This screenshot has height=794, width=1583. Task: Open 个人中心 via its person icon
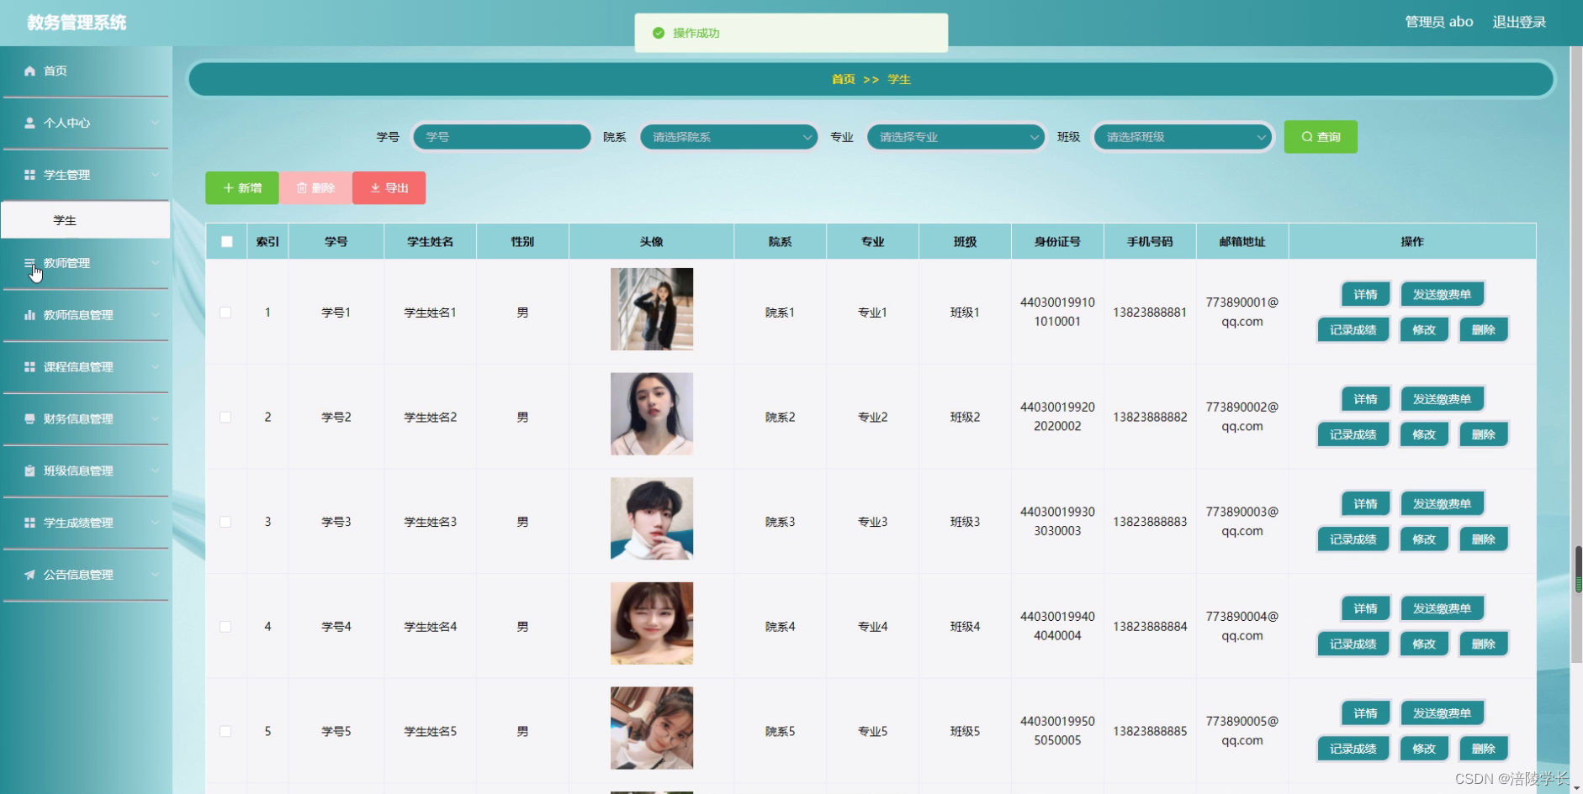tap(29, 123)
